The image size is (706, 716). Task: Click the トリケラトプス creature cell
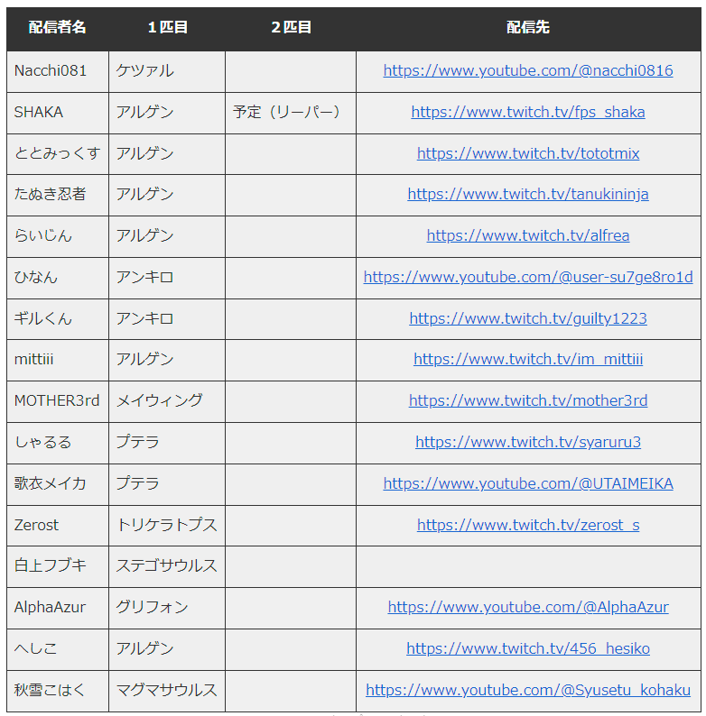[167, 526]
